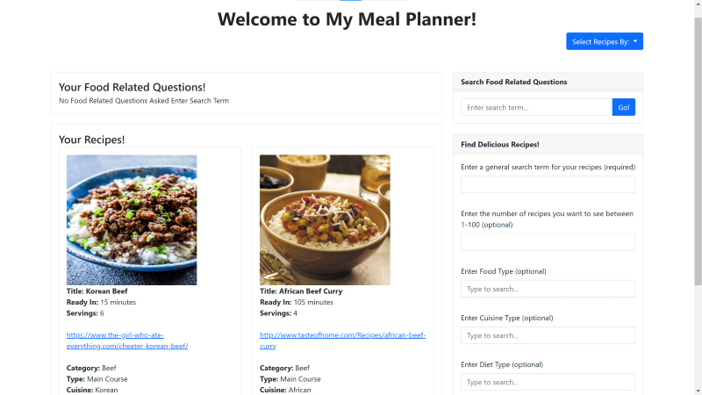
Task: Click the Search Food Related Questions header
Action: click(548, 82)
